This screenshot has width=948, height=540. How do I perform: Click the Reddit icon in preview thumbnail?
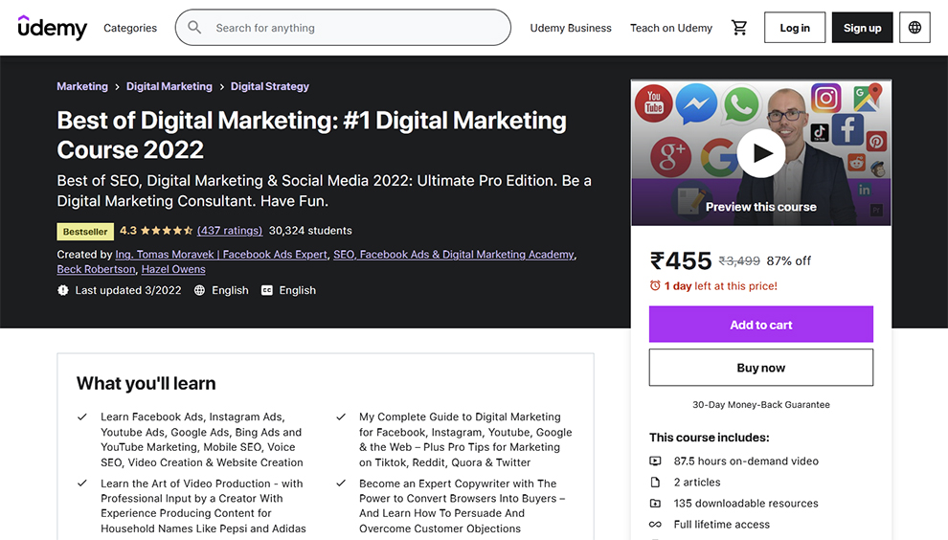click(x=856, y=162)
